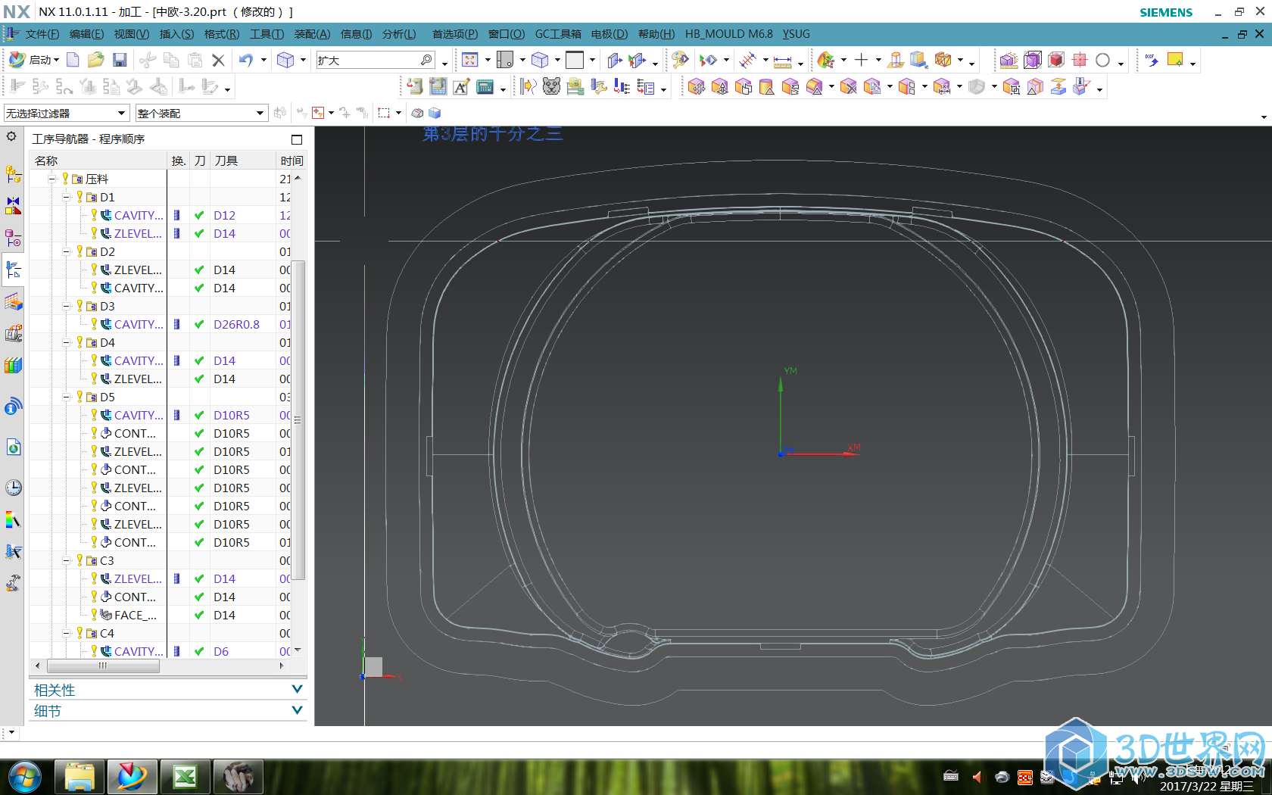This screenshot has height=795, width=1272.
Task: Click the 刀具 column header
Action: (x=243, y=161)
